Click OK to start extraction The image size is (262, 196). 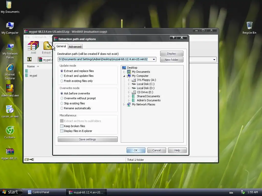point(136,150)
